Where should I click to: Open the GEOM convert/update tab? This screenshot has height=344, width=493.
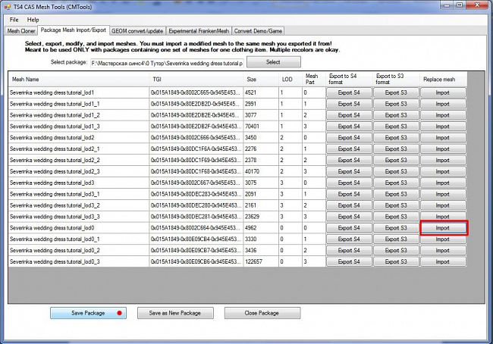coord(137,31)
